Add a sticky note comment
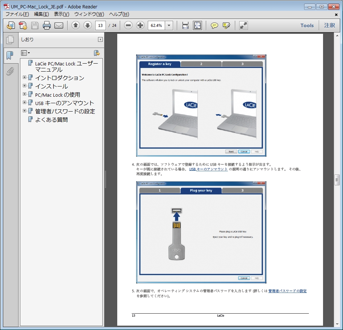This screenshot has height=330, width=343. coord(215,25)
